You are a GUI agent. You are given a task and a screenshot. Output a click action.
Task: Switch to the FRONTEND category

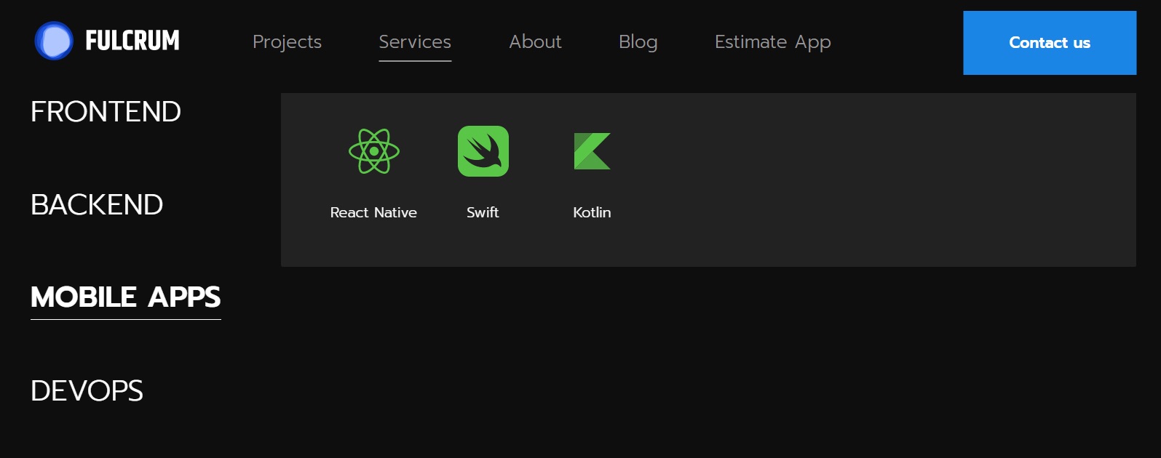pos(106,112)
